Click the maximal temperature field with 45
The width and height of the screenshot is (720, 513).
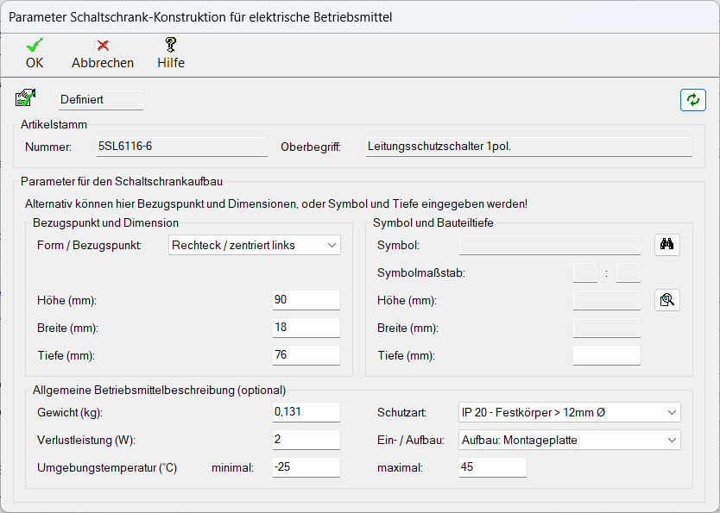tap(492, 467)
